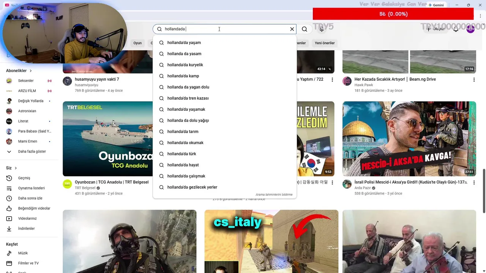This screenshot has height=273, width=486.
Task: Select suggestion hollanda da yasam
Action: (x=224, y=54)
